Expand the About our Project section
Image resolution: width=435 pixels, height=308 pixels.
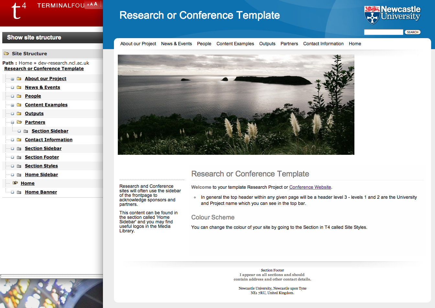tap(12, 79)
